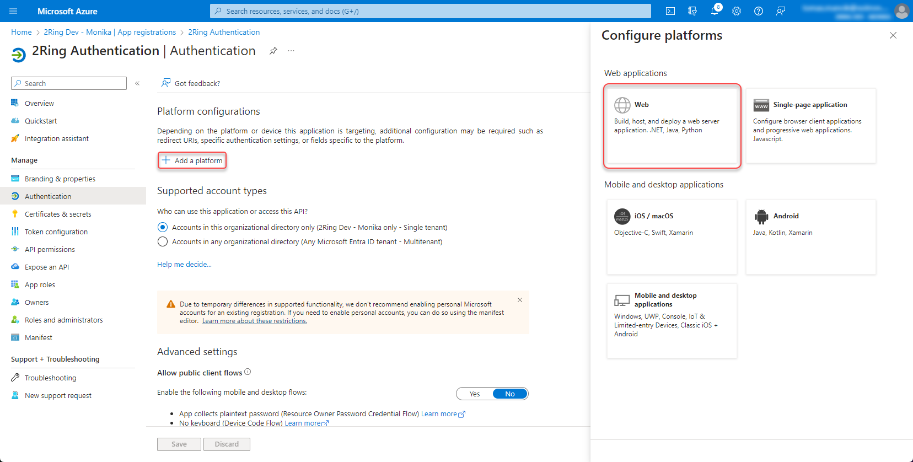
Task: Choose the Web platform tile
Action: point(672,126)
